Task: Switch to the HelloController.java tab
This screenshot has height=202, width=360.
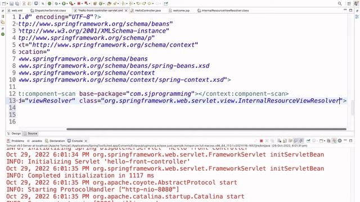Action: tap(146, 11)
